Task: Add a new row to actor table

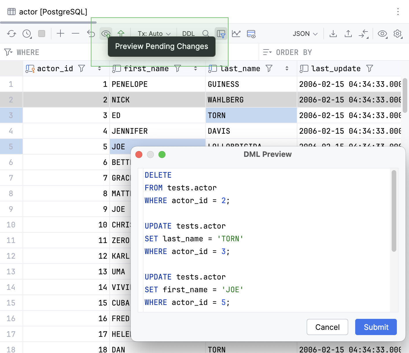Action: 60,33
